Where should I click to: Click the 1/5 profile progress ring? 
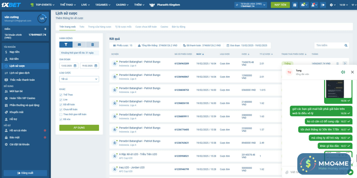pyautogui.click(x=42, y=19)
